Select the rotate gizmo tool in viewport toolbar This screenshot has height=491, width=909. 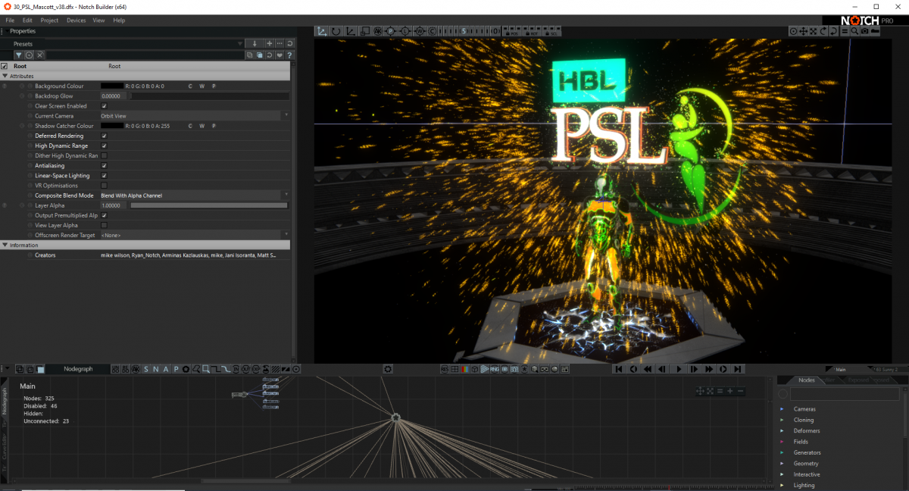pyautogui.click(x=336, y=31)
